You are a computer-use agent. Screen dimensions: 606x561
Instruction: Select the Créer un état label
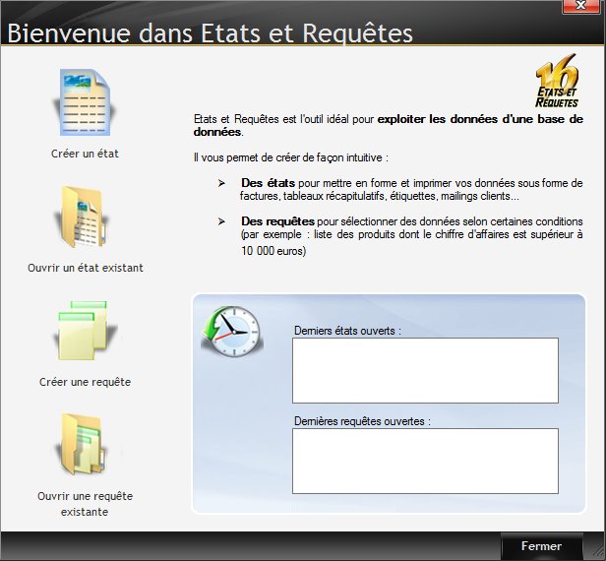click(x=85, y=154)
